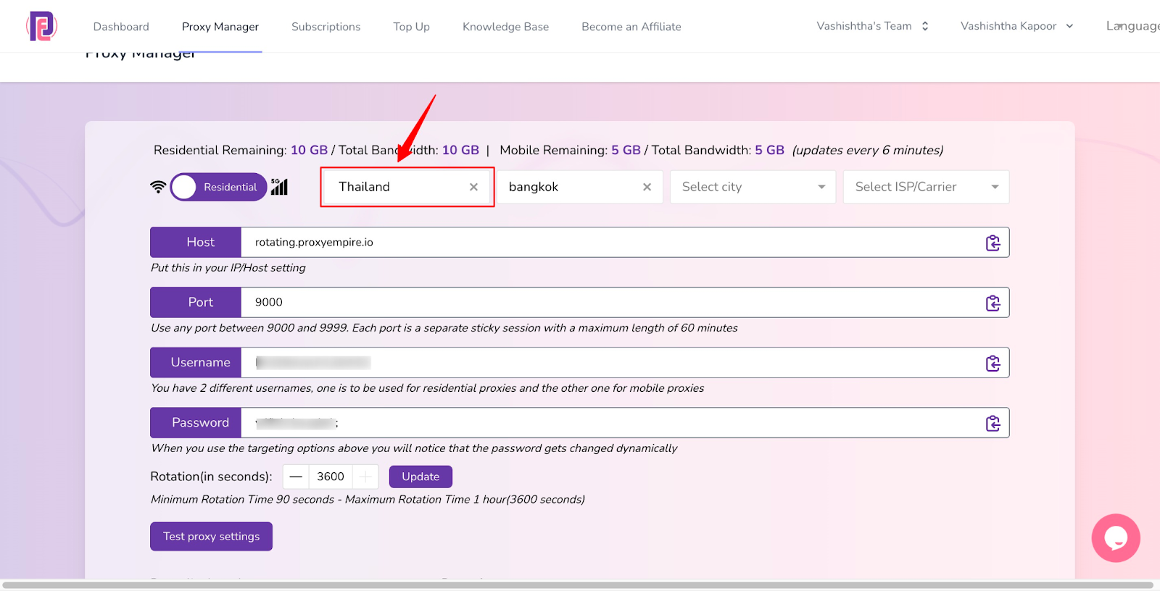1160x591 pixels.
Task: Open Vashishtha Kapoor account menu
Action: pyautogui.click(x=1016, y=26)
